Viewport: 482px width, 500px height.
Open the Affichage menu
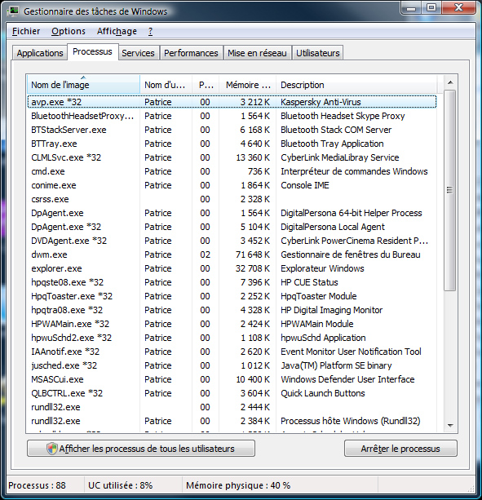(x=117, y=31)
